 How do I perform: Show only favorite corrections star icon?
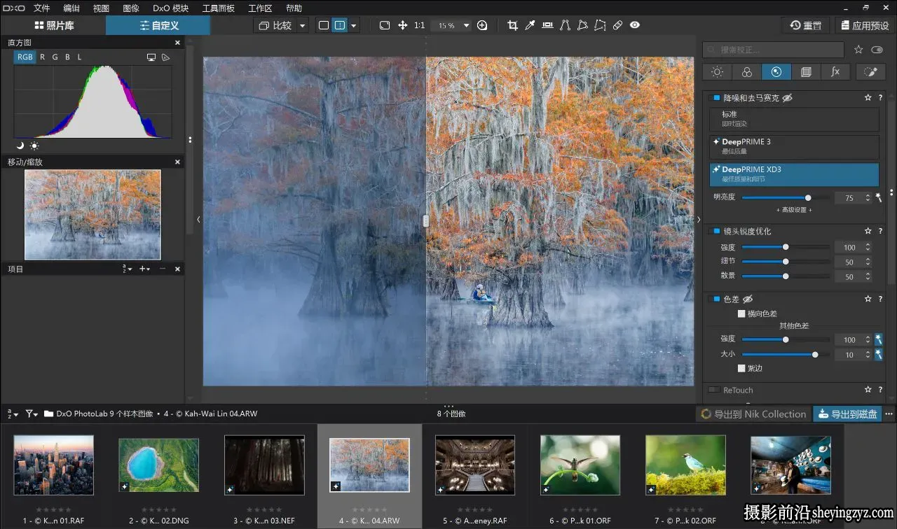click(x=858, y=50)
